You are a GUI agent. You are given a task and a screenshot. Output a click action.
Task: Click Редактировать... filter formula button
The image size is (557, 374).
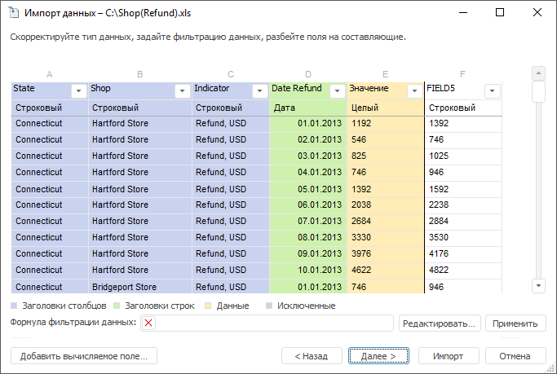click(440, 323)
